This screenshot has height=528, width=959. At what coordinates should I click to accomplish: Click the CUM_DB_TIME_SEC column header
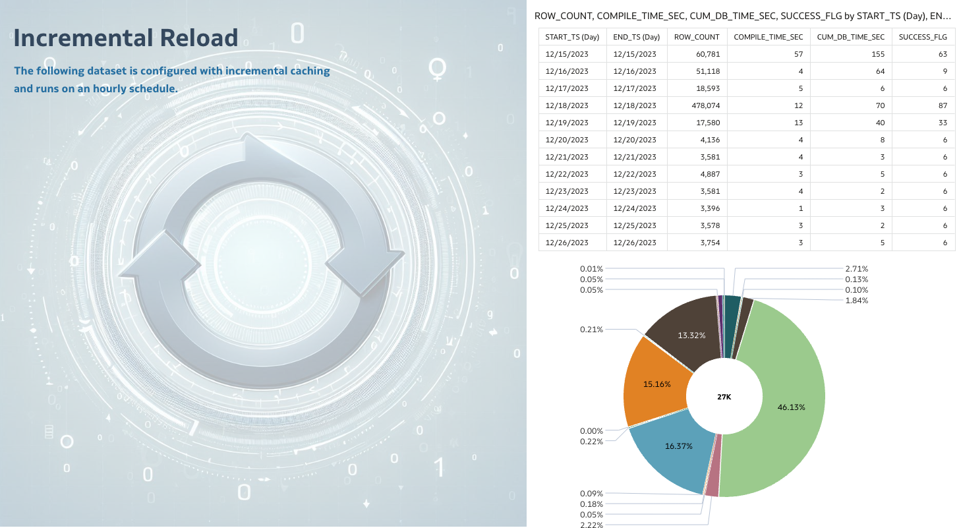click(x=850, y=37)
